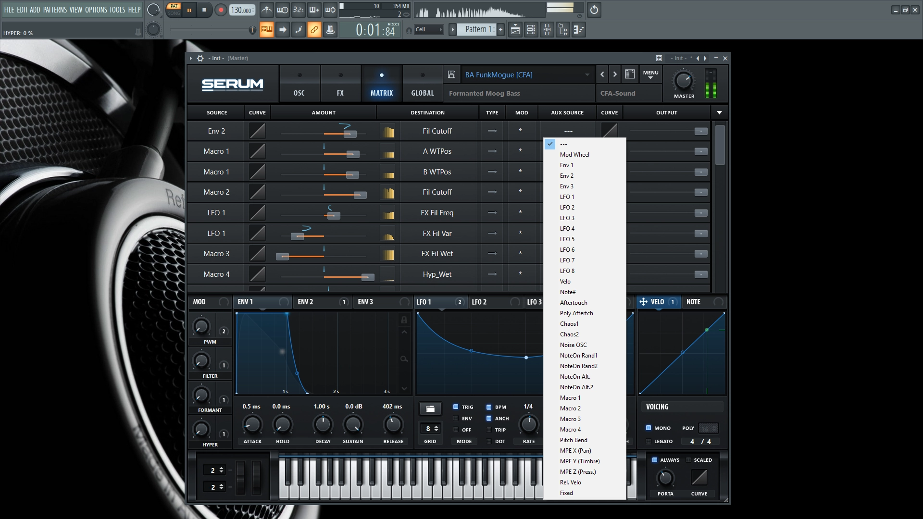
Task: Open the playlist window icon
Action: click(x=515, y=30)
